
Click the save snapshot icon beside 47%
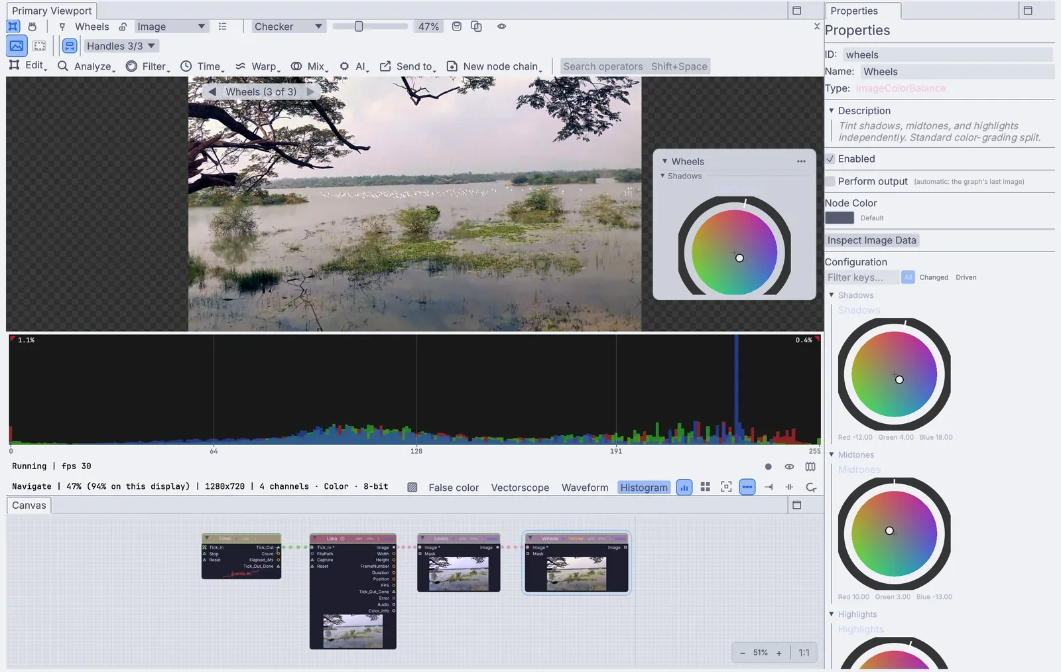(x=457, y=27)
